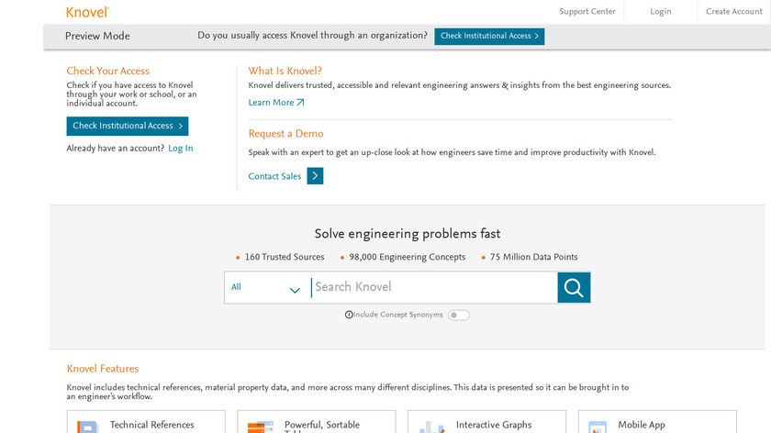Click the Knovel logo

pos(88,12)
